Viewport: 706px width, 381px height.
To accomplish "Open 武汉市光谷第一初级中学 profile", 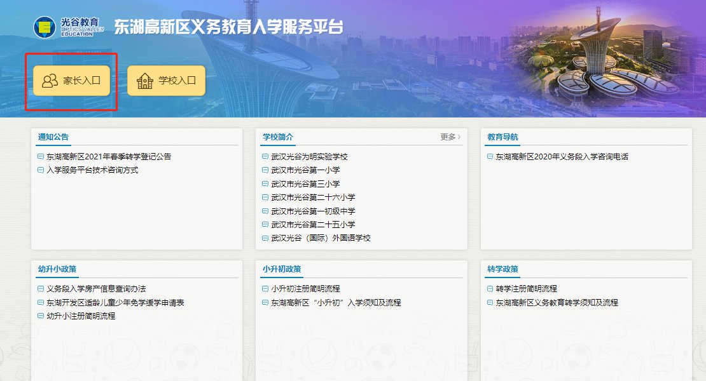I will 313,211.
